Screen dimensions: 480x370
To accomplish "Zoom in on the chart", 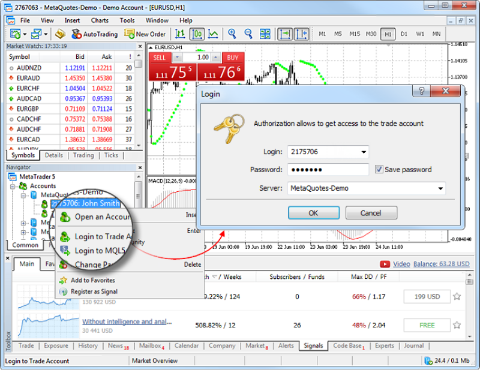I will click(232, 34).
